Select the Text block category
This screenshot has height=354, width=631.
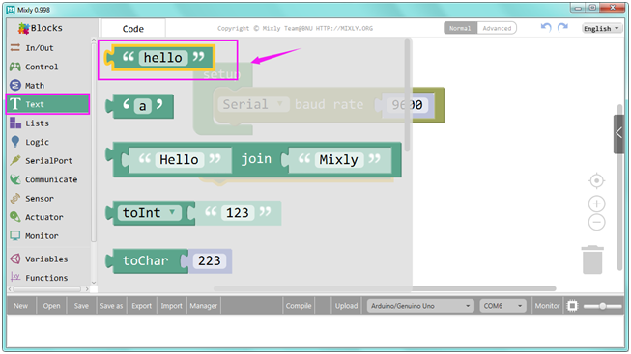47,104
